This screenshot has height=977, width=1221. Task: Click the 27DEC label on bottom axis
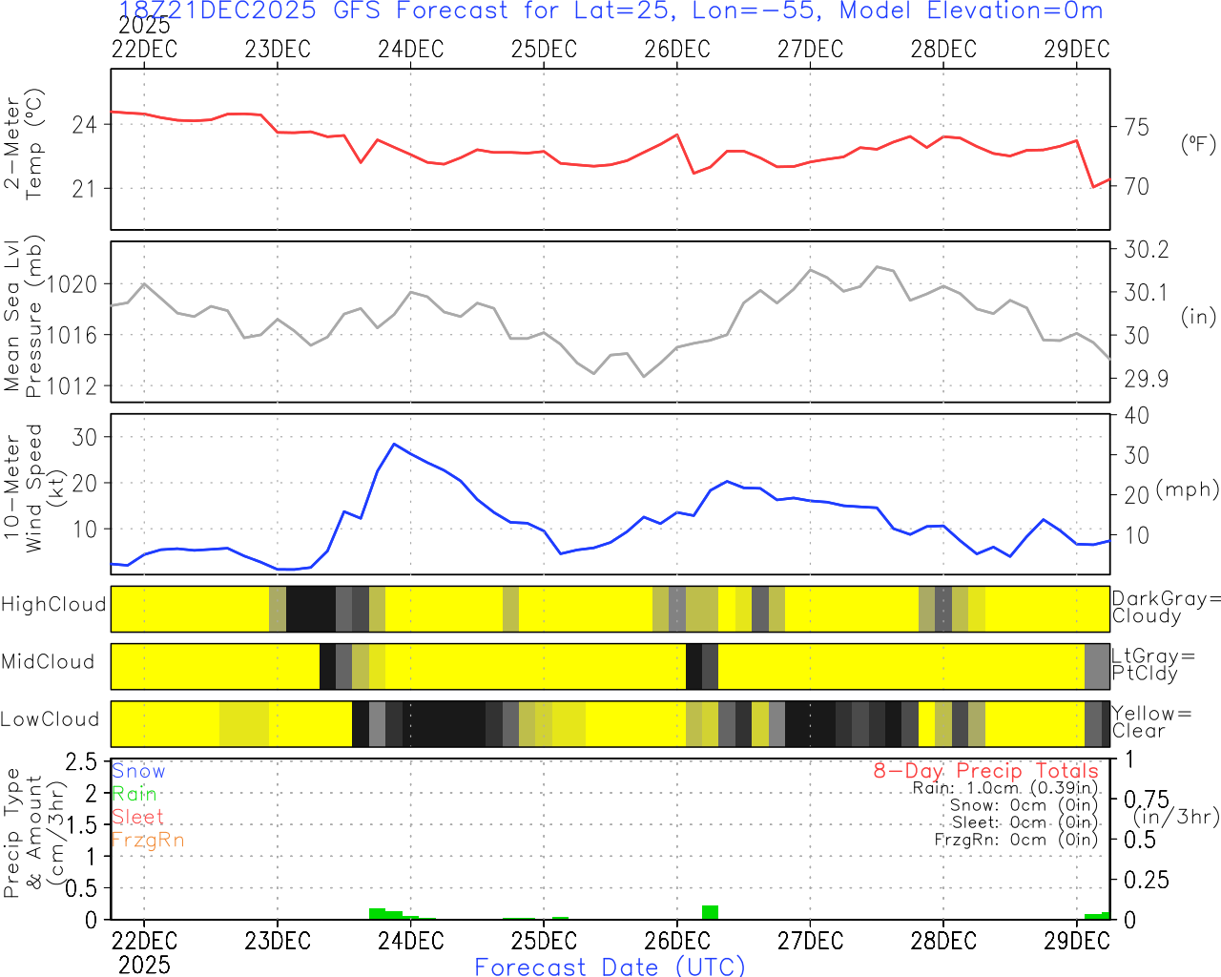pos(810,942)
